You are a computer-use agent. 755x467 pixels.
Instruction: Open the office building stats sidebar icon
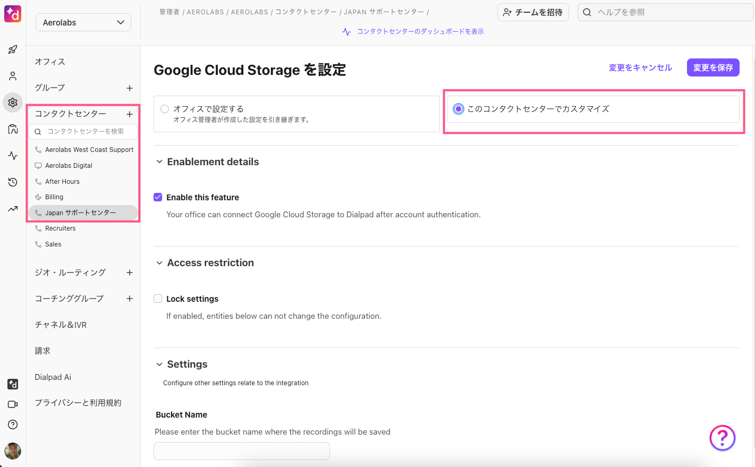pos(13,129)
